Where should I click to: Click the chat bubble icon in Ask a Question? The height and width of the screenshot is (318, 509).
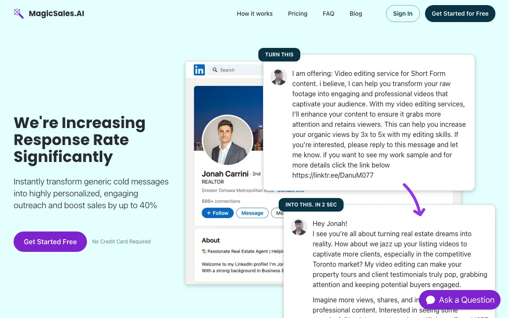click(431, 300)
